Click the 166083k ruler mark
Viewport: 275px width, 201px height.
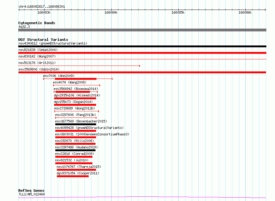44,12
